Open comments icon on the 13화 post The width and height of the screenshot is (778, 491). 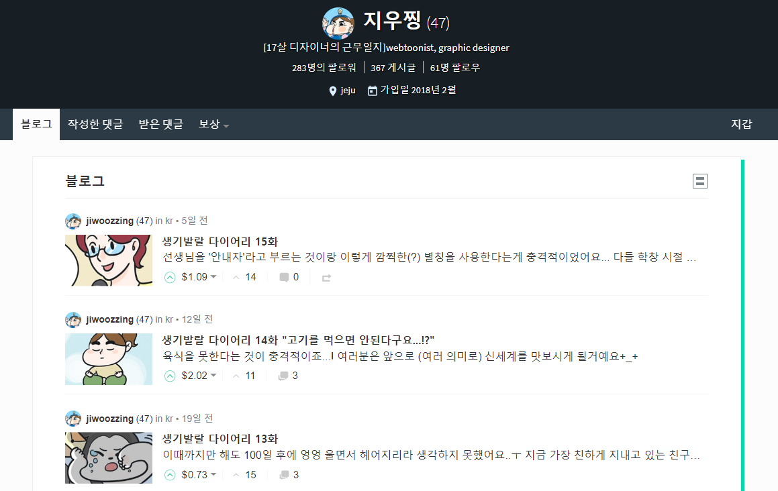284,475
